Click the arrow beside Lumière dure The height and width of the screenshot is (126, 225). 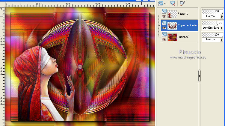(222, 28)
